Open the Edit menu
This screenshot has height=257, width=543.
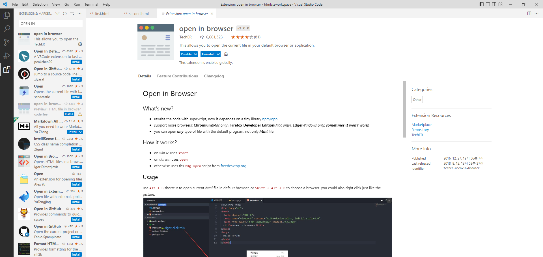(x=25, y=4)
